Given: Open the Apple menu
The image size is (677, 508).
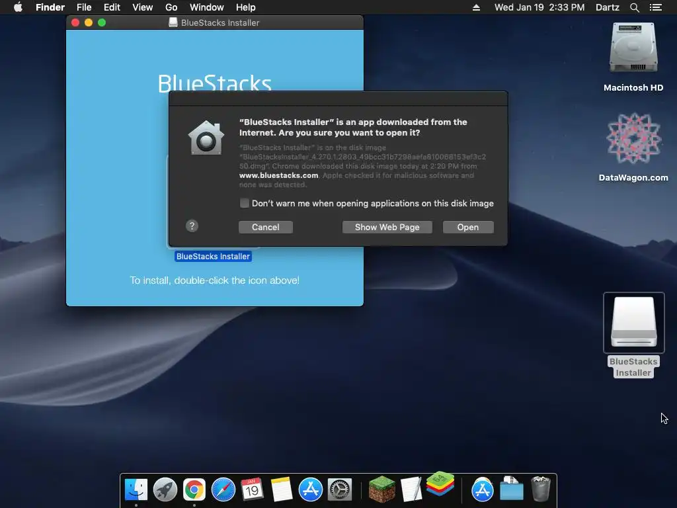Looking at the screenshot, I should (18, 7).
